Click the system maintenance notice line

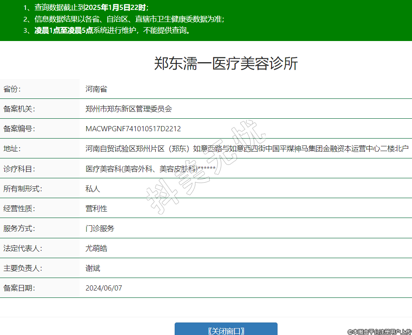tap(112, 31)
